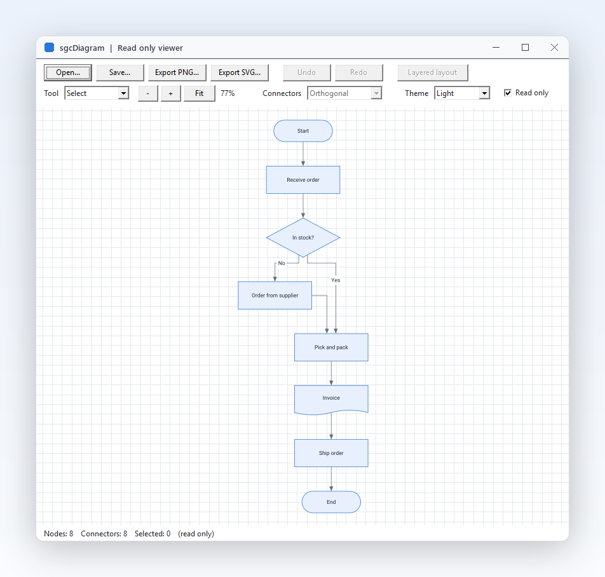
Task: Close the sgcDiagram window
Action: click(x=554, y=48)
